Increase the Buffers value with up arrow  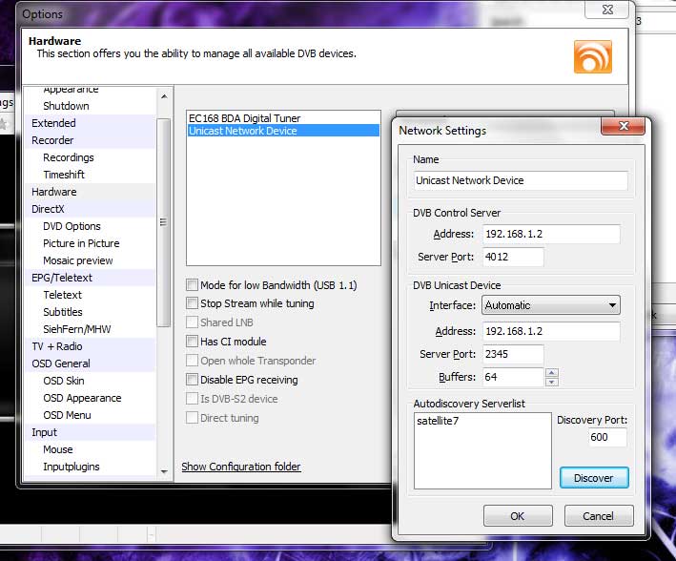(x=552, y=373)
